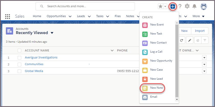Refresh the accounts list

coord(181,40)
